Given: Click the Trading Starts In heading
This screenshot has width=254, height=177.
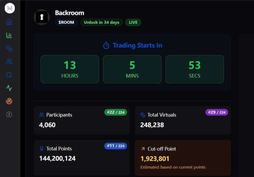Looking at the screenshot, I should (138, 45).
